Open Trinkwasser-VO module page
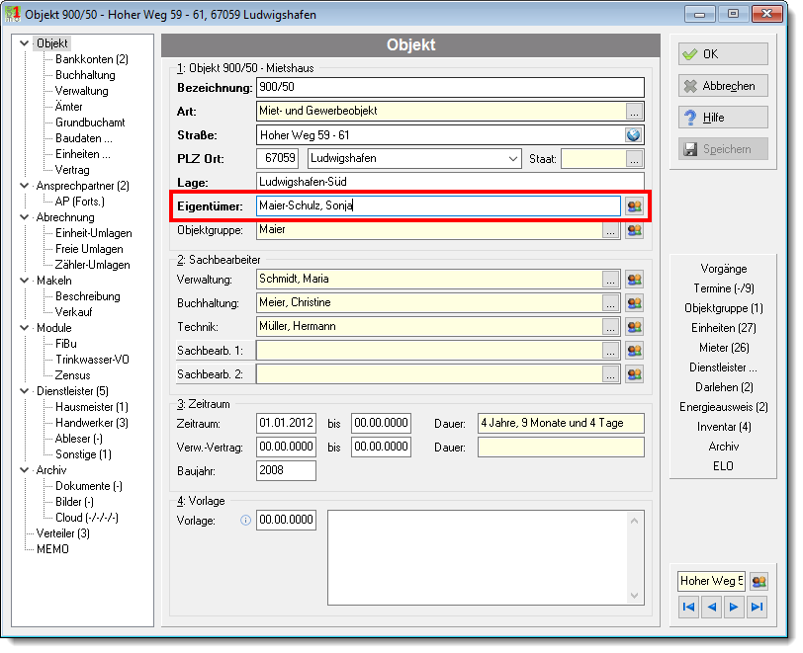The width and height of the screenshot is (803, 653). coord(92,360)
